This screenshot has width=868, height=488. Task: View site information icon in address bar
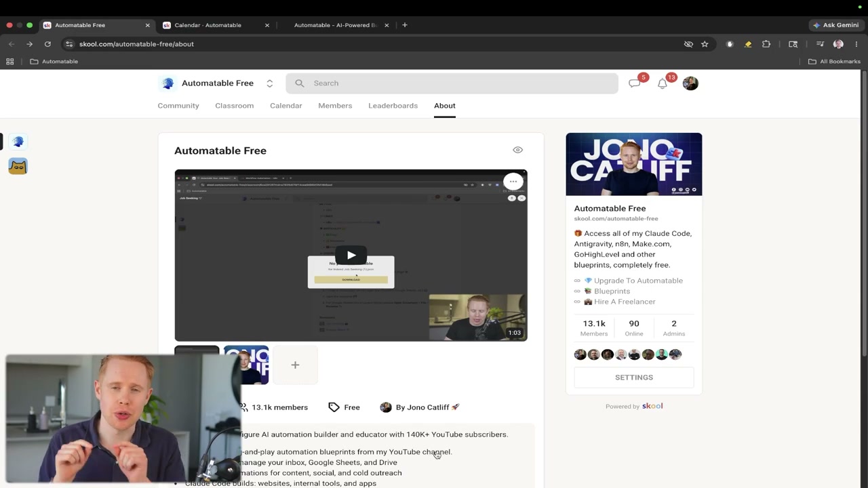click(x=68, y=44)
